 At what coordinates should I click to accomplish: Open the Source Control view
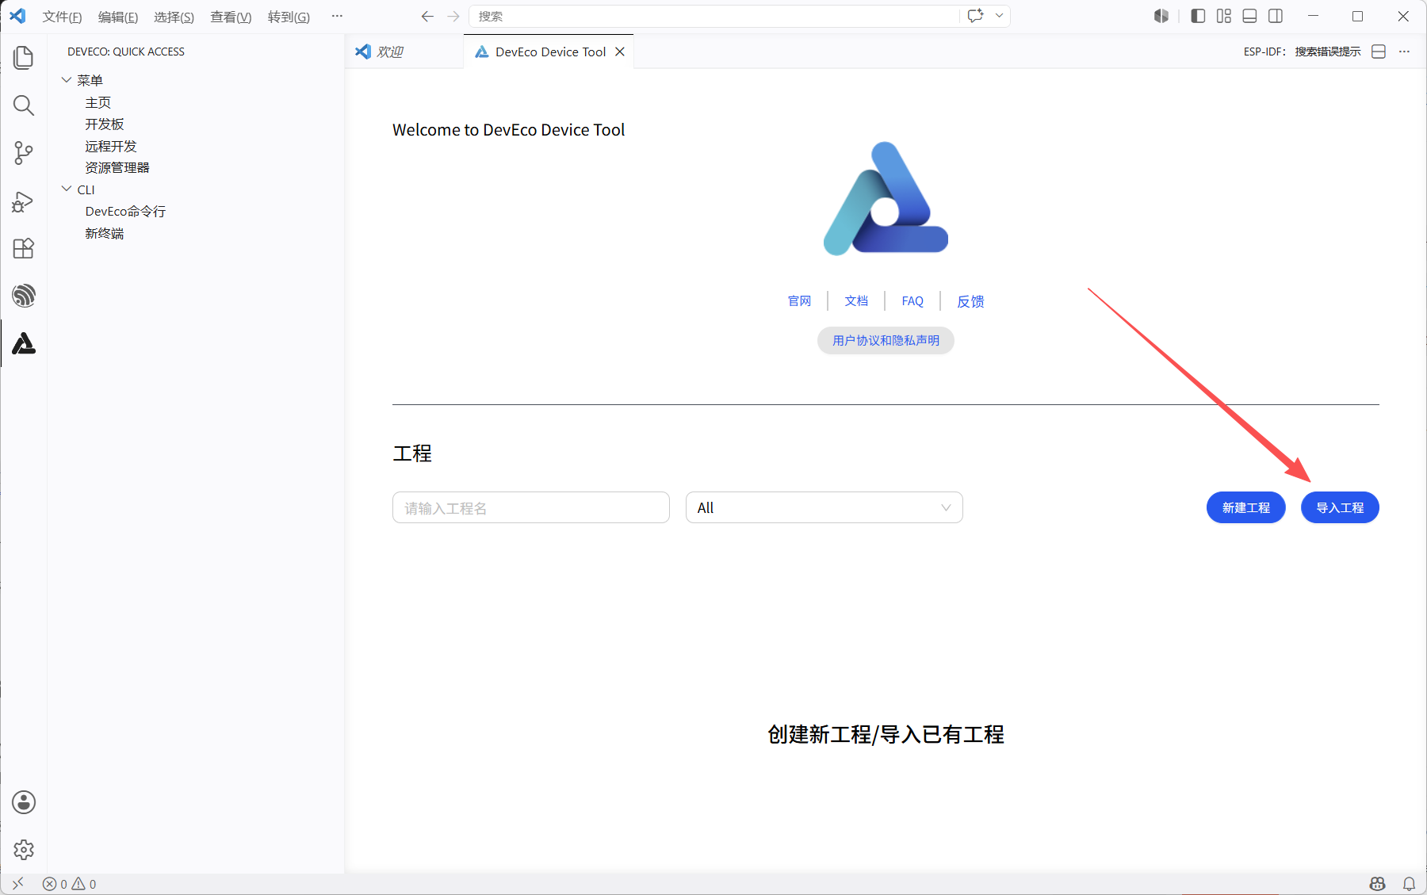pyautogui.click(x=24, y=153)
